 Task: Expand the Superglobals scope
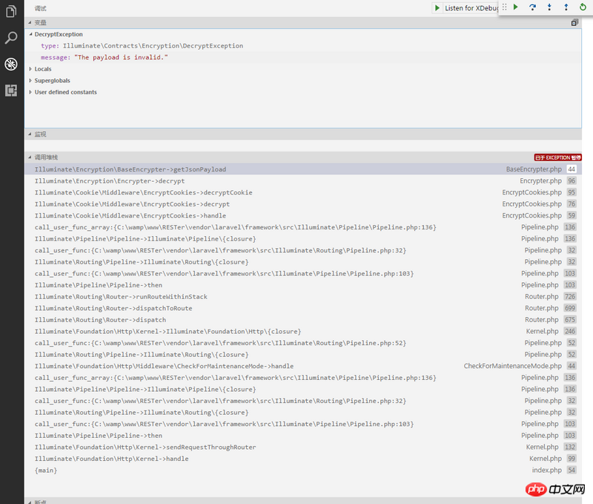[x=30, y=81]
